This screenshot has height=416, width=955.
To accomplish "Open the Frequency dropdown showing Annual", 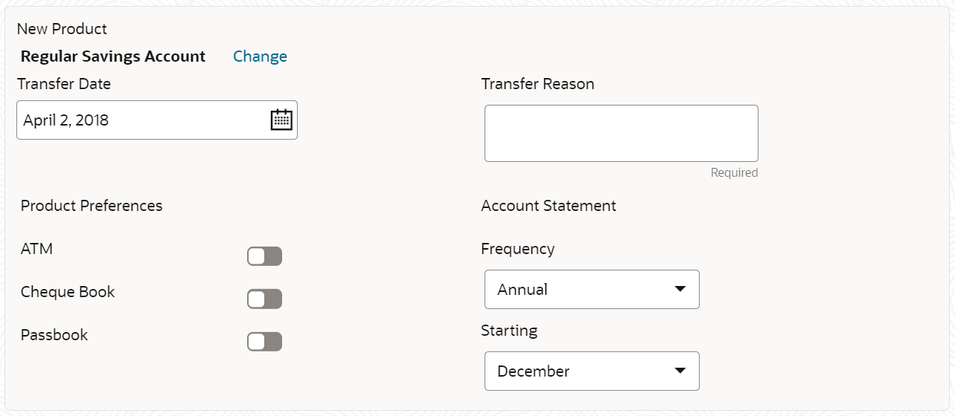I will [x=592, y=289].
